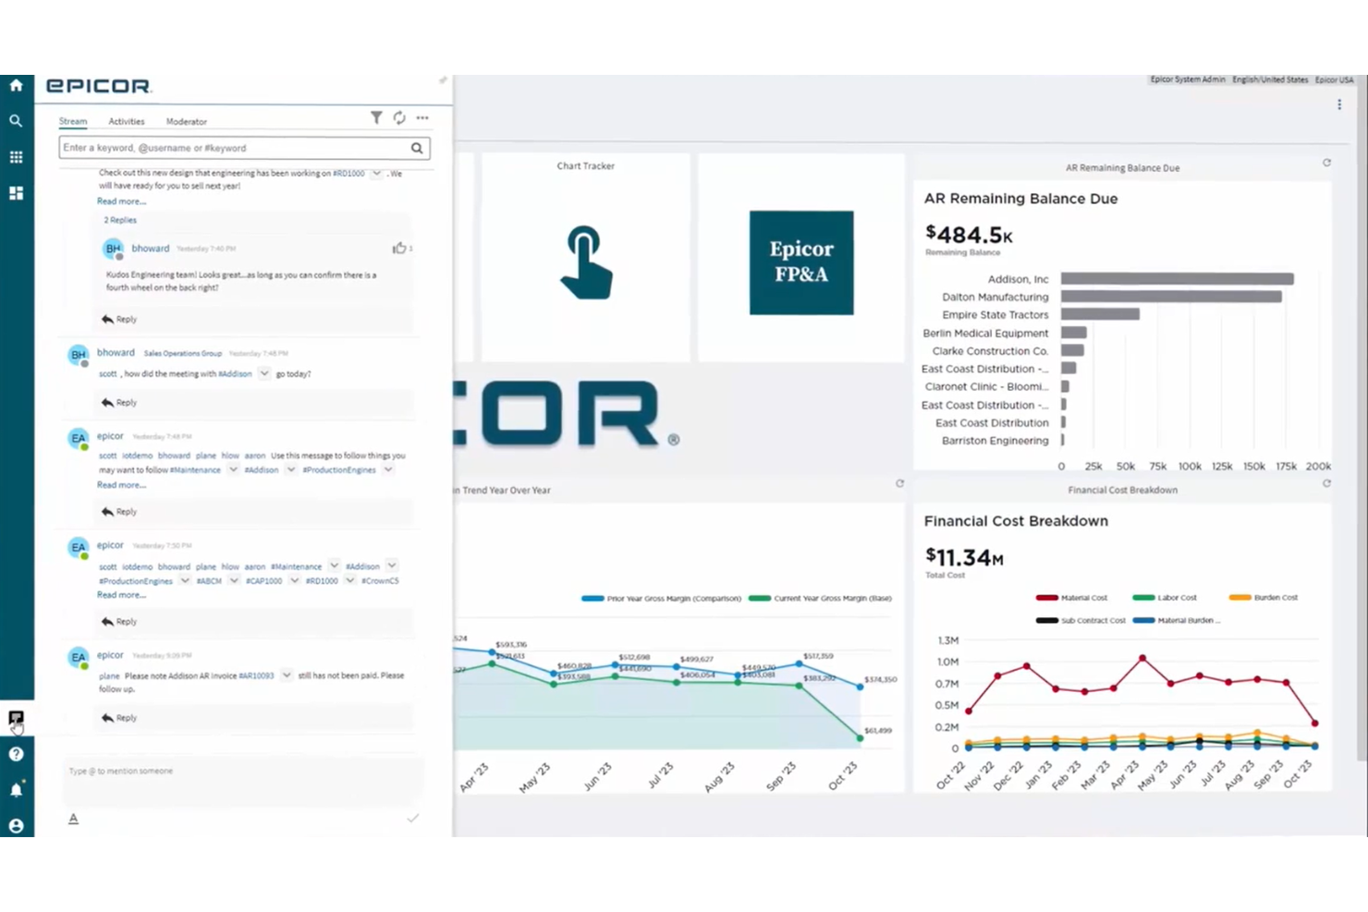Image resolution: width=1368 pixels, height=912 pixels.
Task: Switch to the Activities tab
Action: (x=127, y=121)
